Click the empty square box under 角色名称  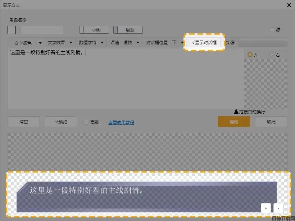click(x=12, y=30)
